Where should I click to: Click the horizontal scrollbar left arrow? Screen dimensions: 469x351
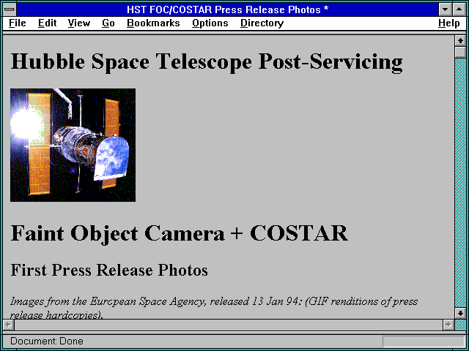8,325
